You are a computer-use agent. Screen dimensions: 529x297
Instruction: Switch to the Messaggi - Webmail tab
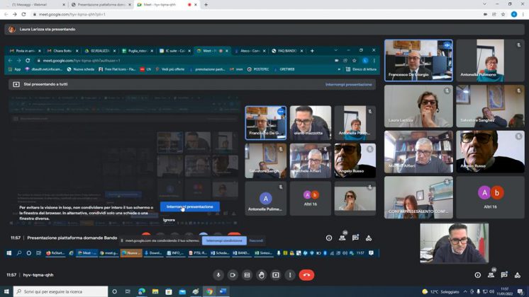click(x=33, y=5)
